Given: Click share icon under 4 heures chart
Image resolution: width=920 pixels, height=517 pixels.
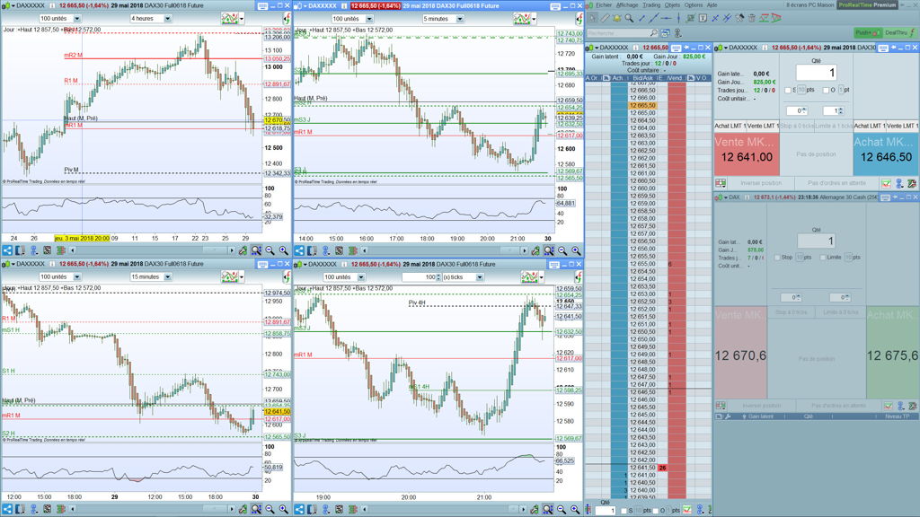Looking at the screenshot, I should point(7,250).
